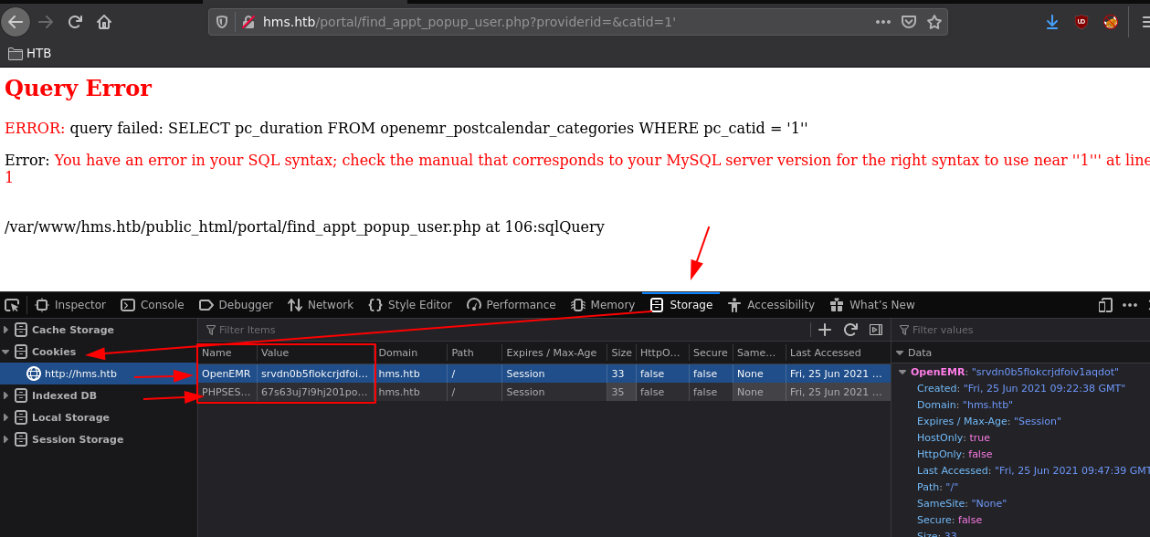The image size is (1150, 537).
Task: Toggle the sidebar pane button
Action: coord(875,330)
